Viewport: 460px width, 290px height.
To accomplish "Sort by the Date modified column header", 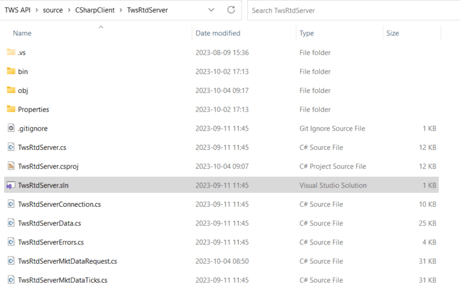I will click(218, 33).
